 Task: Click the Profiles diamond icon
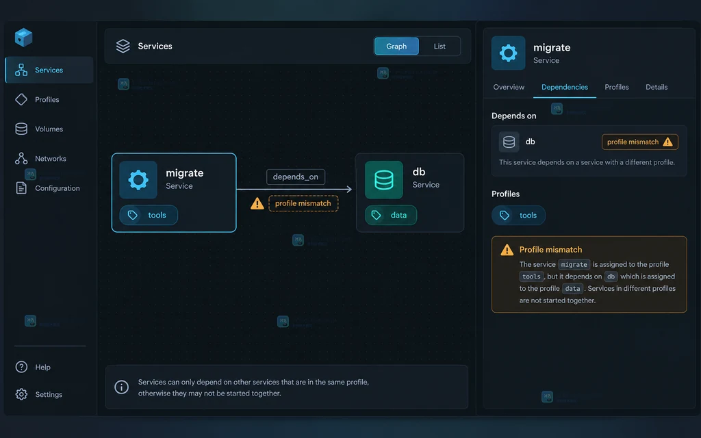click(21, 99)
